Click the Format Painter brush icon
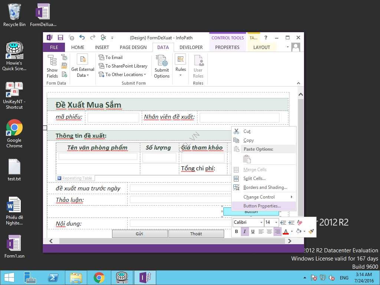Viewport: 380px width, 285px height. pyautogui.click(x=311, y=232)
